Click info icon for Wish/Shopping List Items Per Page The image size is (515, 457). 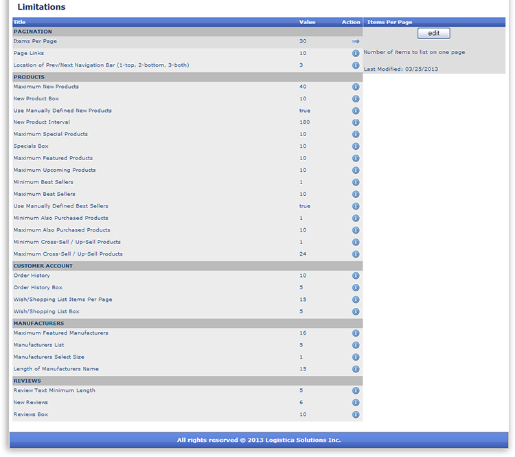point(356,300)
